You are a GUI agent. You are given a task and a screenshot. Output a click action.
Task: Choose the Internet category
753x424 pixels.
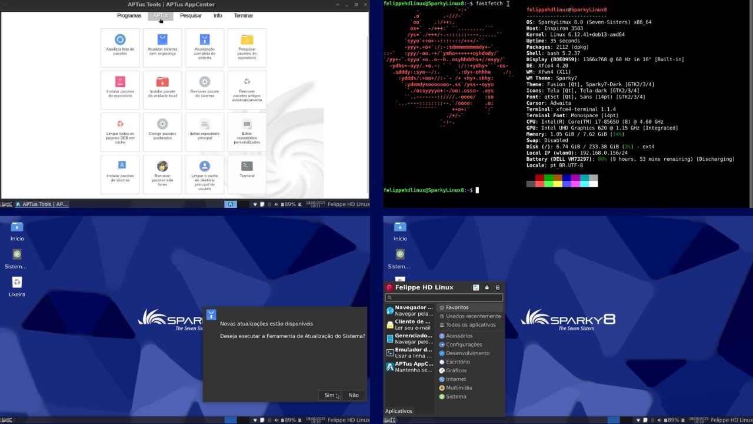point(470,379)
